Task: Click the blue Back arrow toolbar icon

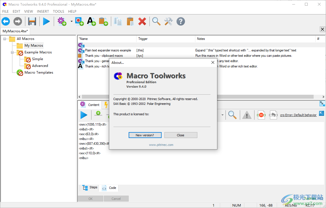Action: [x=6, y=21]
